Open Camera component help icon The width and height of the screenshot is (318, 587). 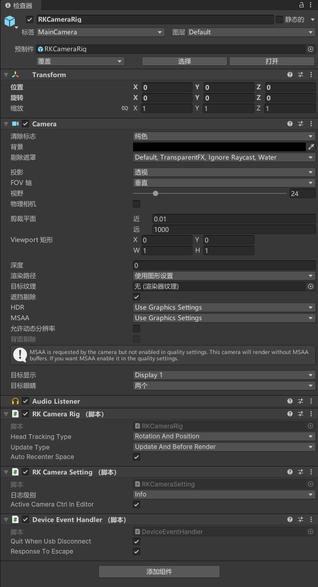coord(290,124)
